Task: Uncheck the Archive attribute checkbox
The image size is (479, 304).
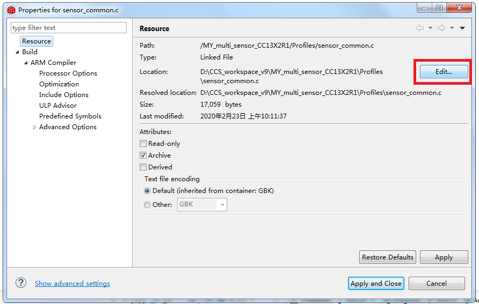Action: coord(143,155)
